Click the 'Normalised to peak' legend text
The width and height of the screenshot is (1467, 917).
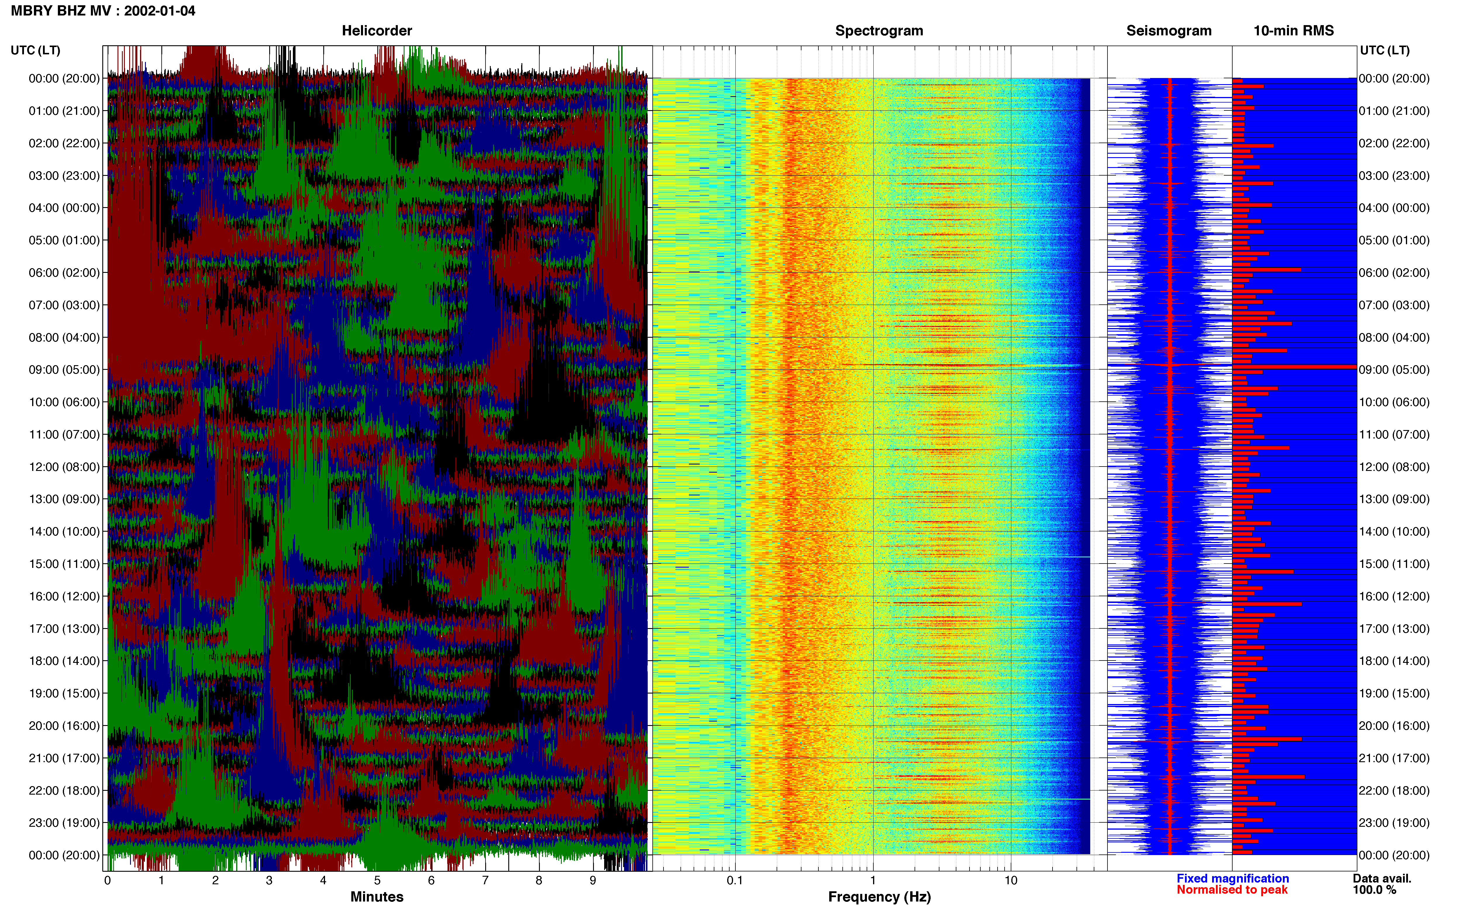(x=1232, y=890)
